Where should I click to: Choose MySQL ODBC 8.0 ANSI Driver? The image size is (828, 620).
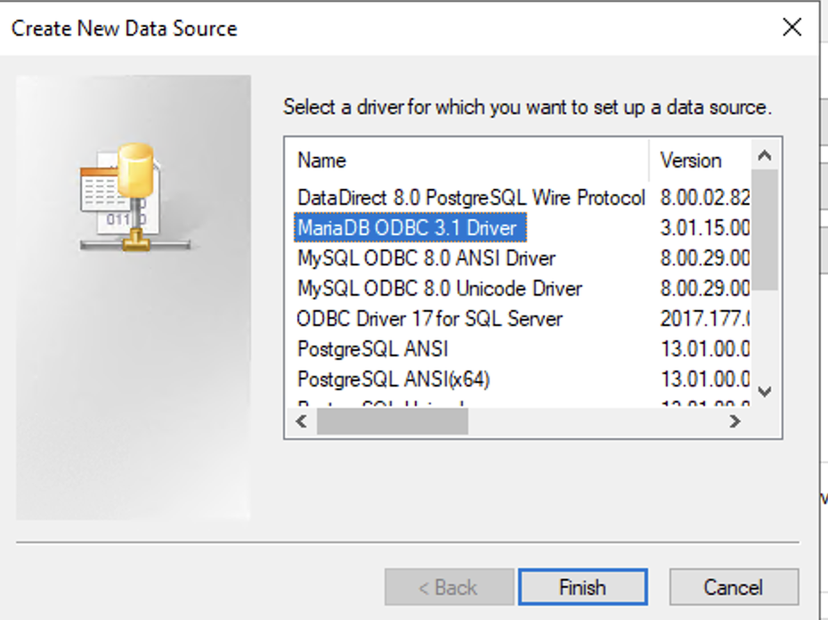(426, 258)
